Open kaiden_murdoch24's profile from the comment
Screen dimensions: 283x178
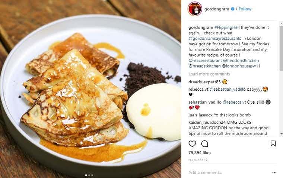click(207, 122)
